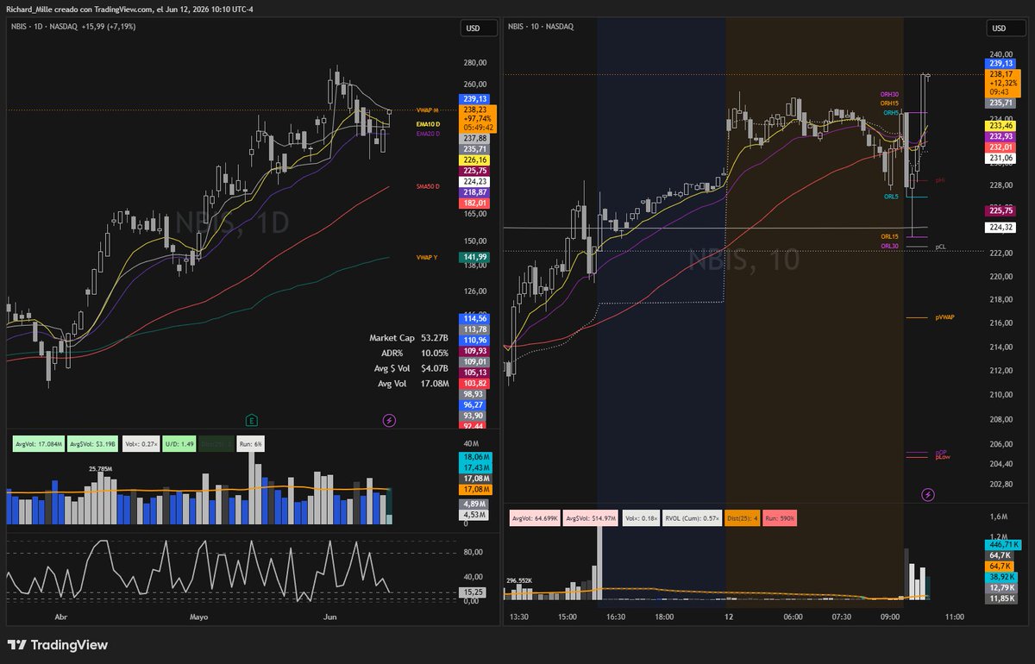Click the Avg Vol 17.08M row
This screenshot has width=1035, height=664.
[412, 382]
